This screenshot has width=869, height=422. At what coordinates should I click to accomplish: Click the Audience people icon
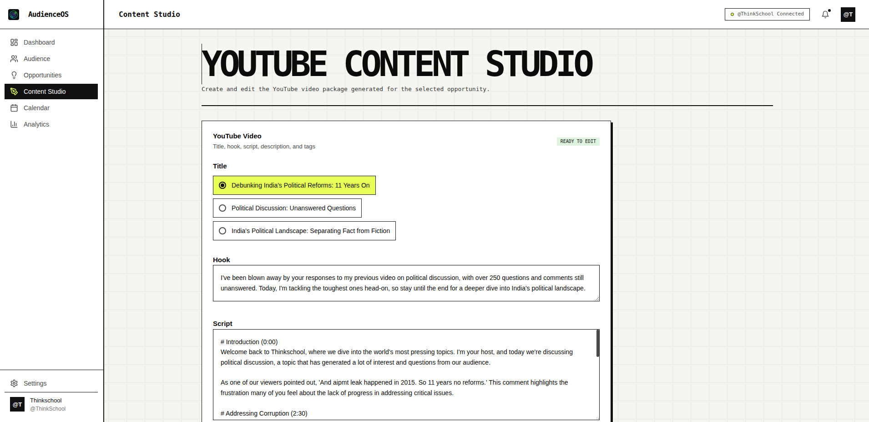pos(14,59)
